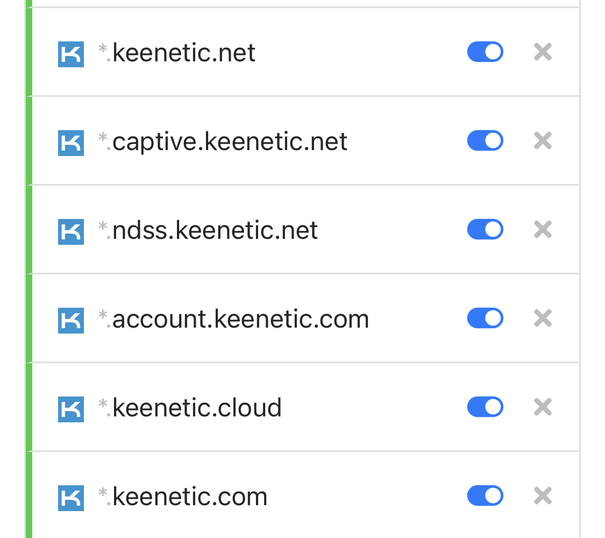The height and width of the screenshot is (538, 605).
Task: Select the *.keenetic.cloud domain text
Action: pos(189,408)
